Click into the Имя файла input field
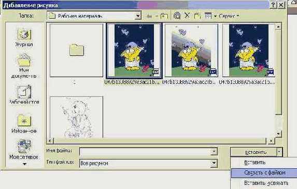297x189 pixels. coord(146,151)
